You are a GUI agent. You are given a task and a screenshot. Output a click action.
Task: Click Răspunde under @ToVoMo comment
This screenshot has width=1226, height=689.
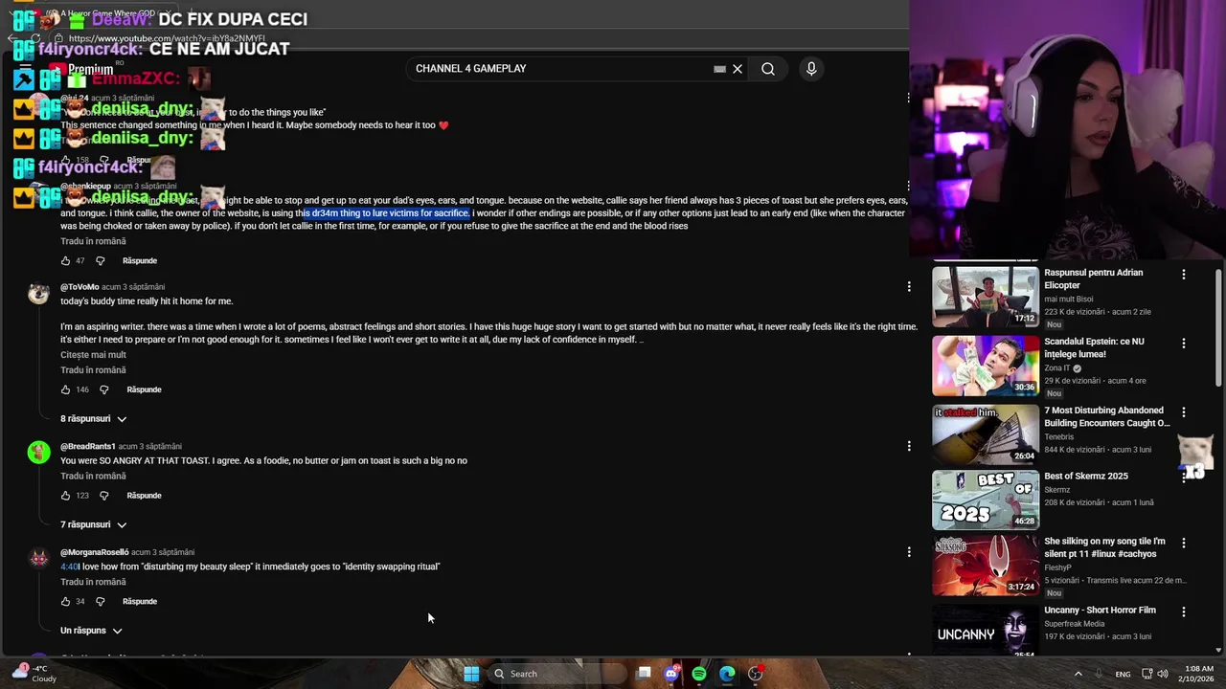pyautogui.click(x=144, y=389)
